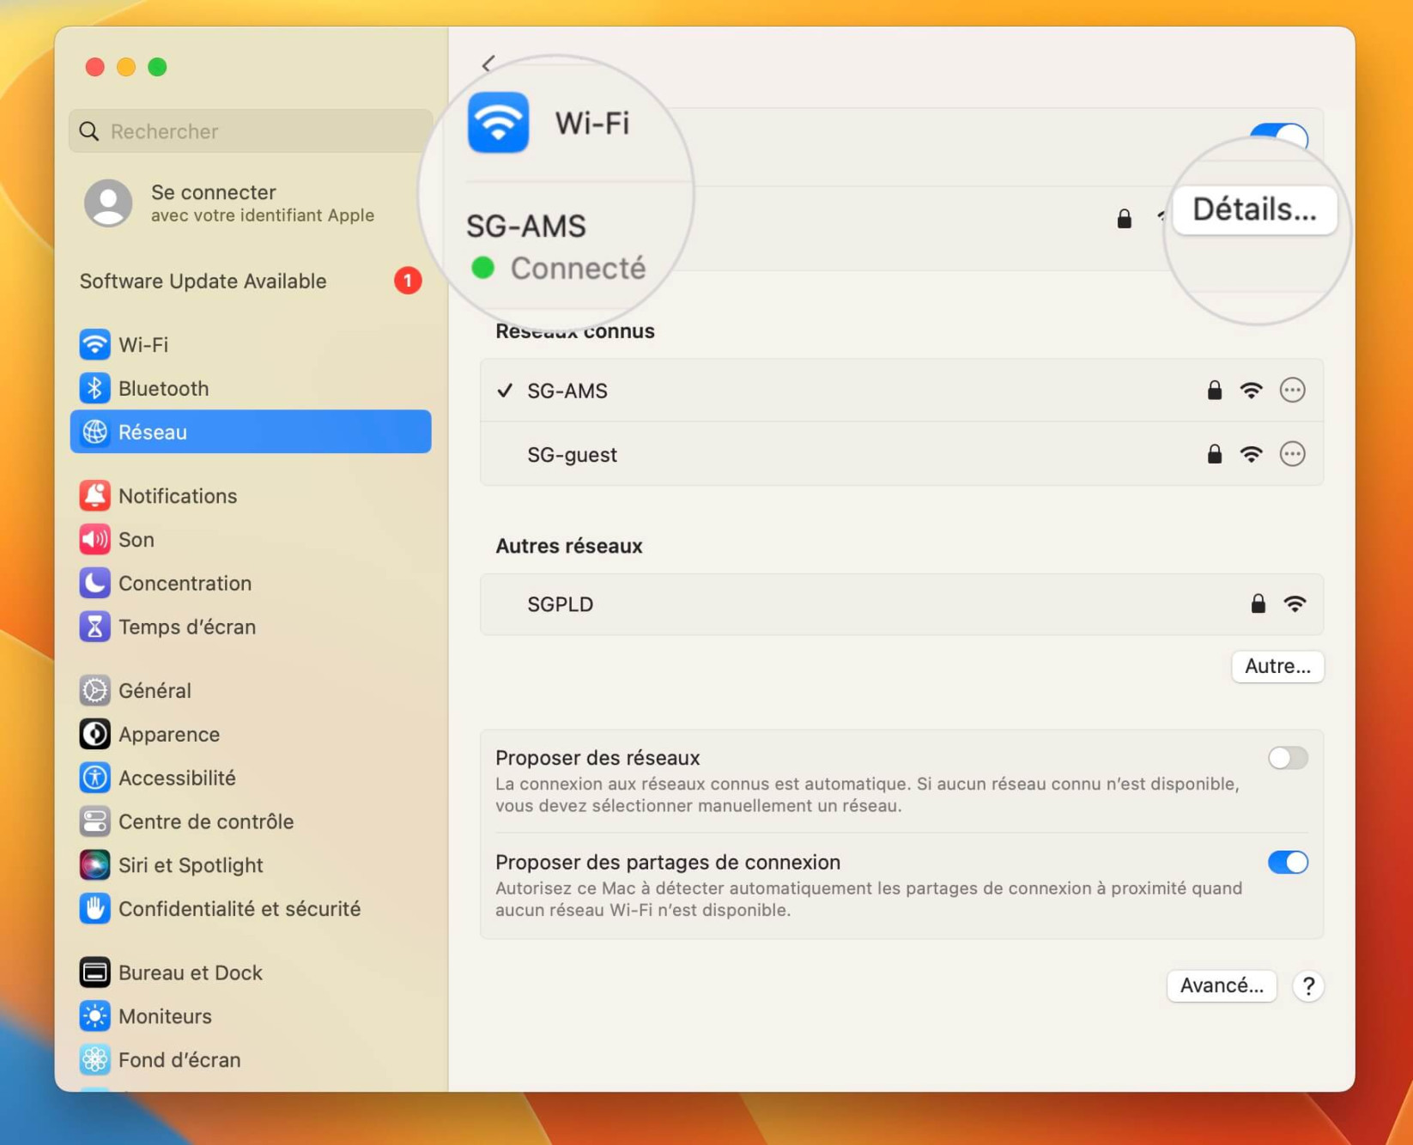This screenshot has height=1145, width=1413.
Task: Select Moniteurs label in sidebar
Action: (165, 1016)
